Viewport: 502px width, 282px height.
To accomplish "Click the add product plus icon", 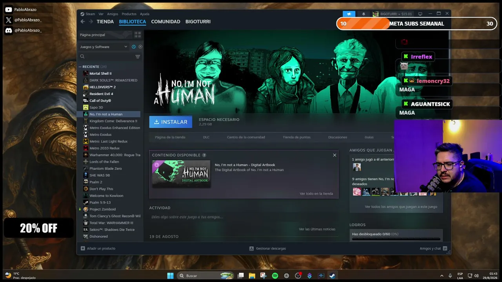I will click(83, 248).
